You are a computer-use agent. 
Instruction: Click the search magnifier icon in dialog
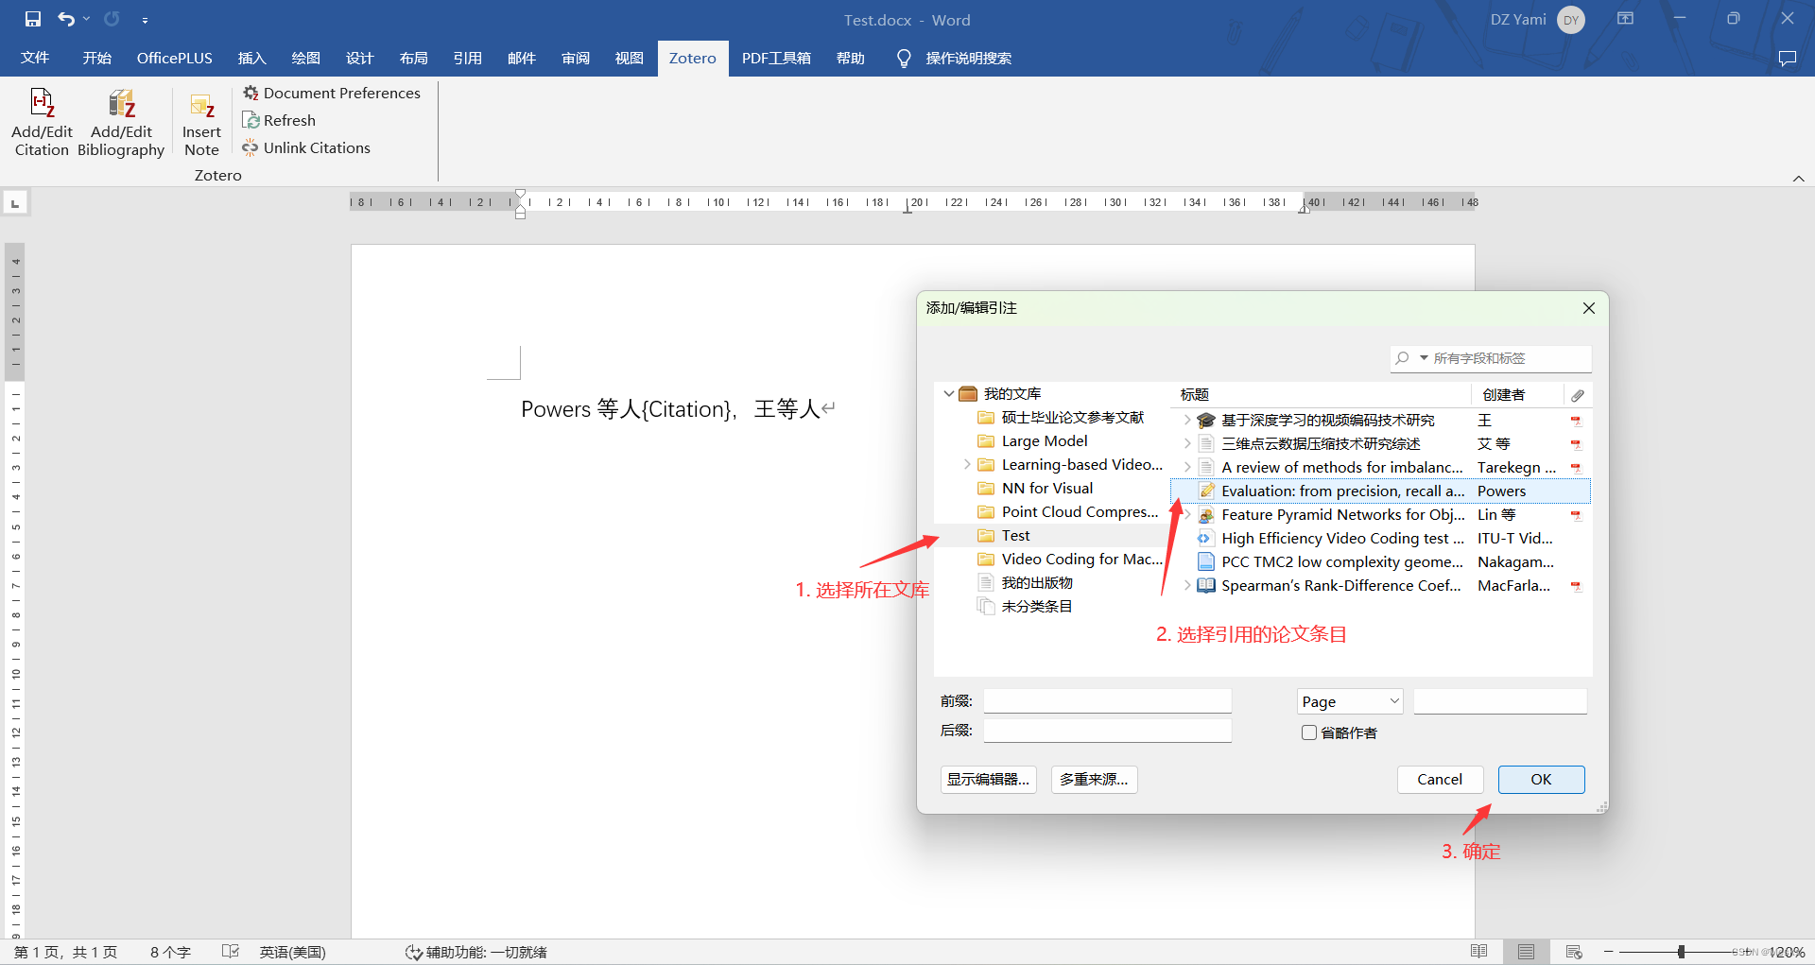(1402, 358)
